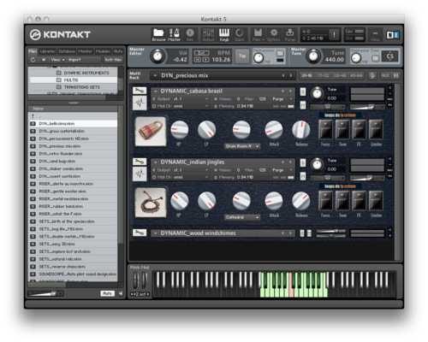This screenshot has height=342, width=428.
Task: Switch to the Files browser tab
Action: pos(33,51)
